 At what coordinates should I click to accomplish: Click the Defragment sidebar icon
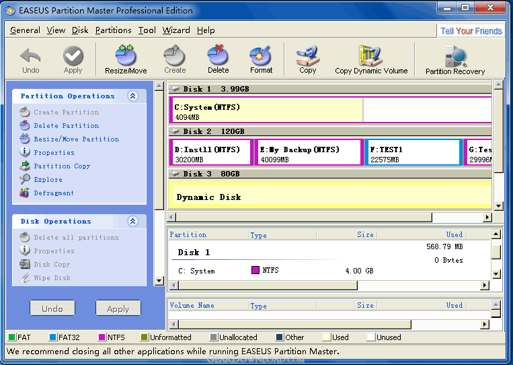point(24,193)
